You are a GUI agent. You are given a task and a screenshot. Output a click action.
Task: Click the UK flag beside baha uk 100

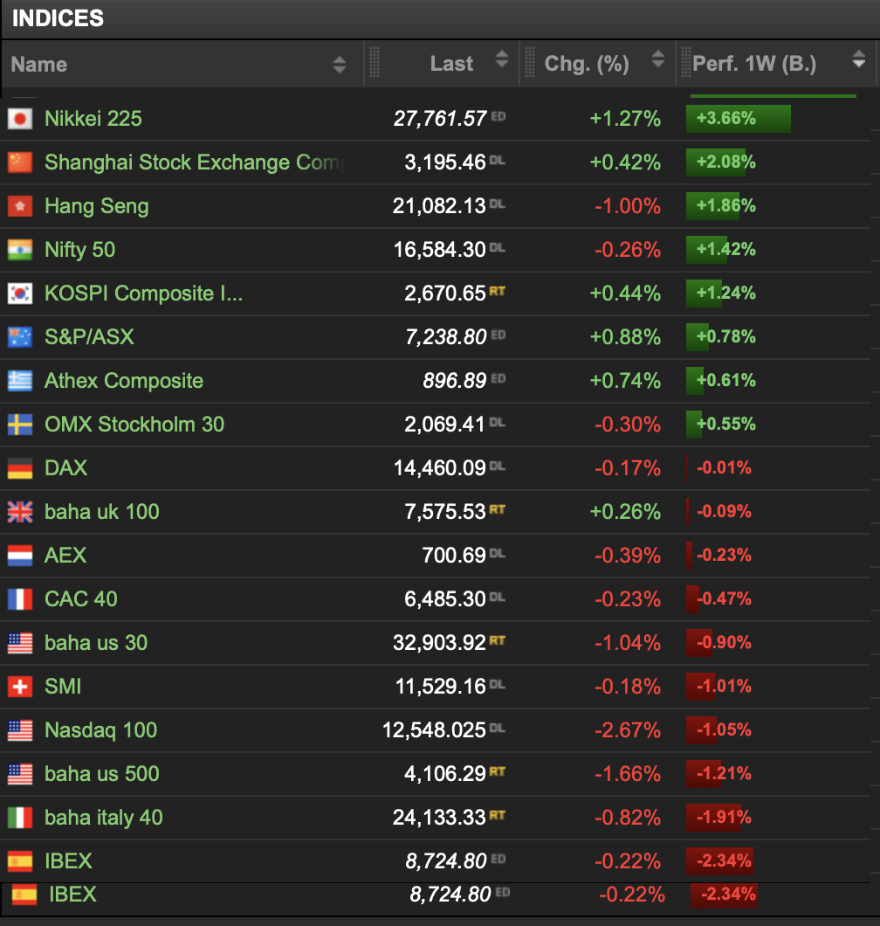(20, 512)
